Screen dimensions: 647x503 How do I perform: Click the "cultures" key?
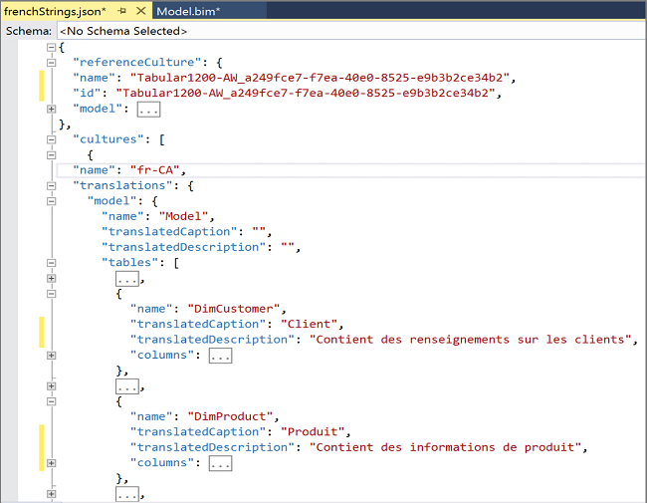[108, 139]
